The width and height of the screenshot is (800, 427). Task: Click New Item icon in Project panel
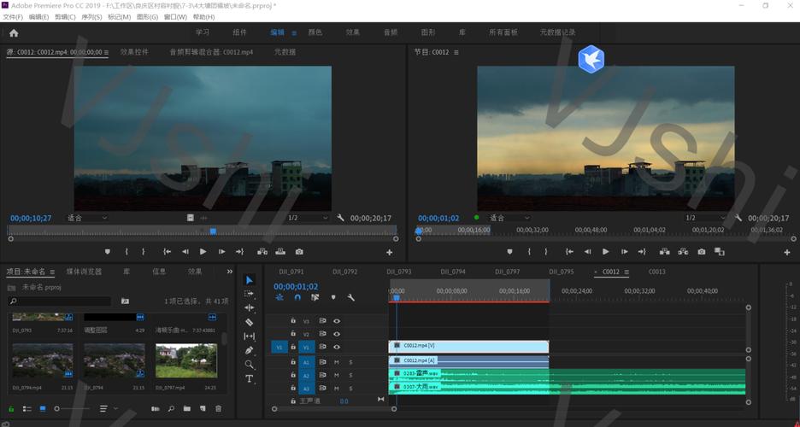click(203, 409)
